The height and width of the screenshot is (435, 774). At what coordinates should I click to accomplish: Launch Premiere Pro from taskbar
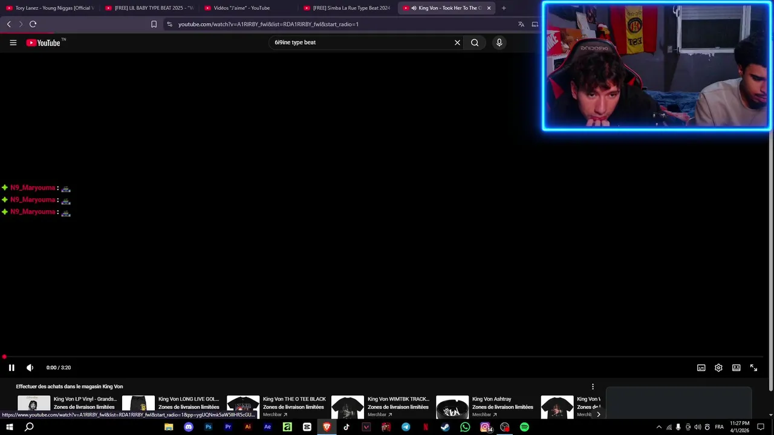pyautogui.click(x=228, y=427)
